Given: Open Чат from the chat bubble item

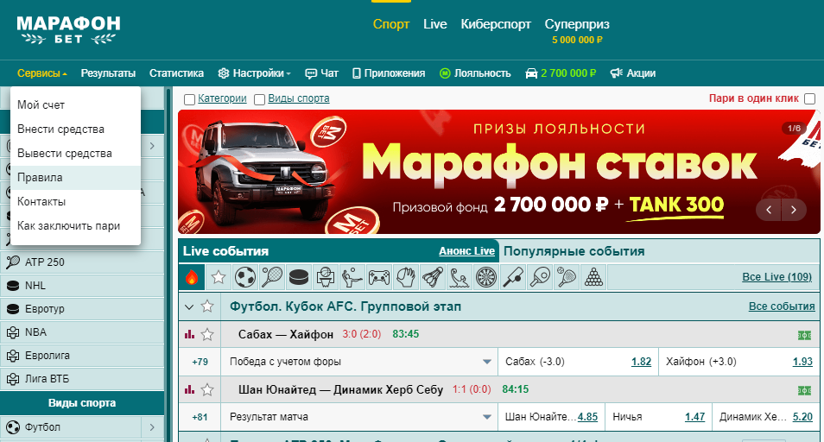Looking at the screenshot, I should tap(321, 73).
